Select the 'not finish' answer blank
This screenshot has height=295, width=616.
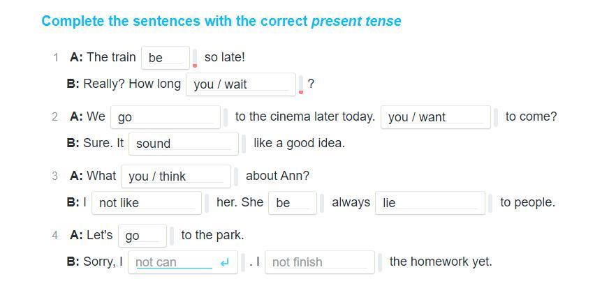pos(319,262)
